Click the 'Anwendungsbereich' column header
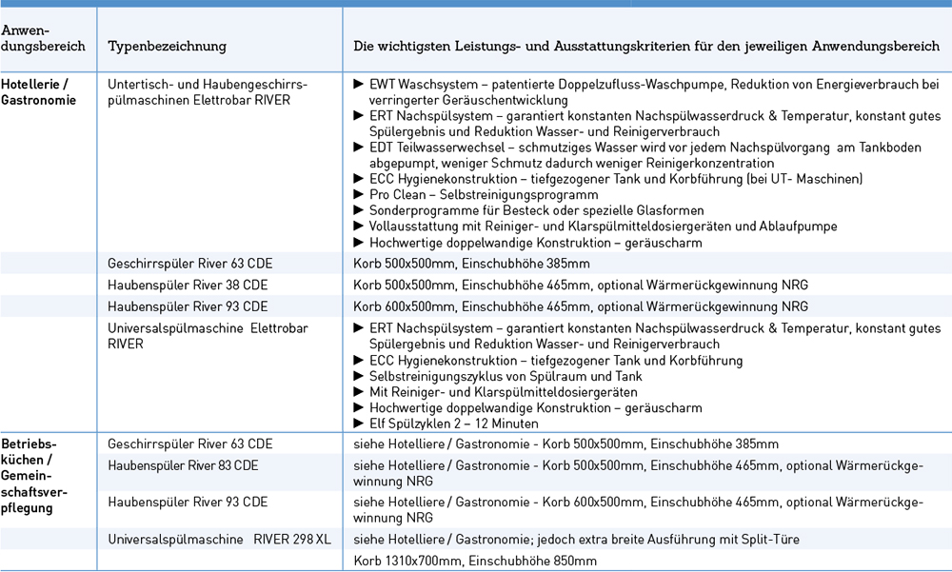The image size is (952, 572). (x=43, y=38)
